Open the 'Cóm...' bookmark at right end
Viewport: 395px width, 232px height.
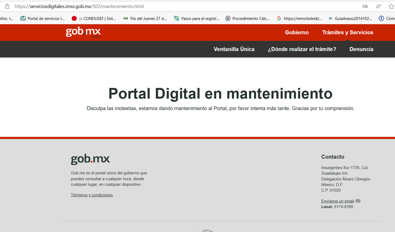click(x=387, y=18)
